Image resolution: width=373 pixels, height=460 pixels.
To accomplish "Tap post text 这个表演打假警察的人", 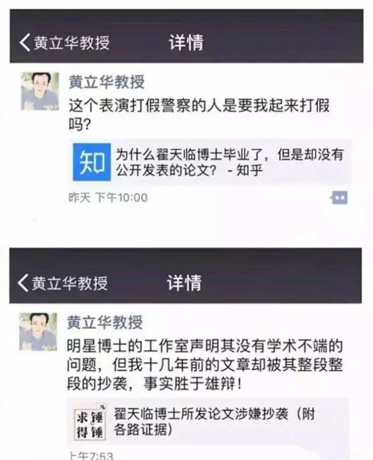I will [x=199, y=115].
